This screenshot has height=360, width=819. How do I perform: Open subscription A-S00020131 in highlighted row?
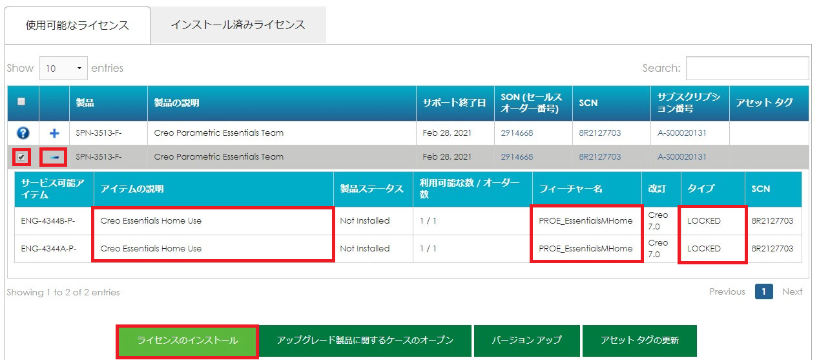(x=682, y=157)
